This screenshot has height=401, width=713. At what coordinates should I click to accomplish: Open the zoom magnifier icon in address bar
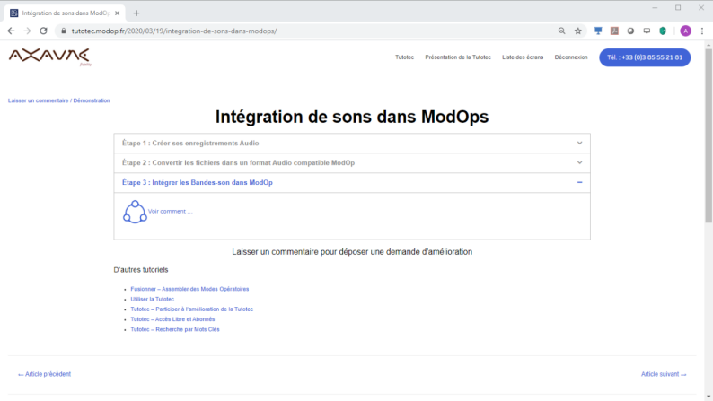click(561, 31)
